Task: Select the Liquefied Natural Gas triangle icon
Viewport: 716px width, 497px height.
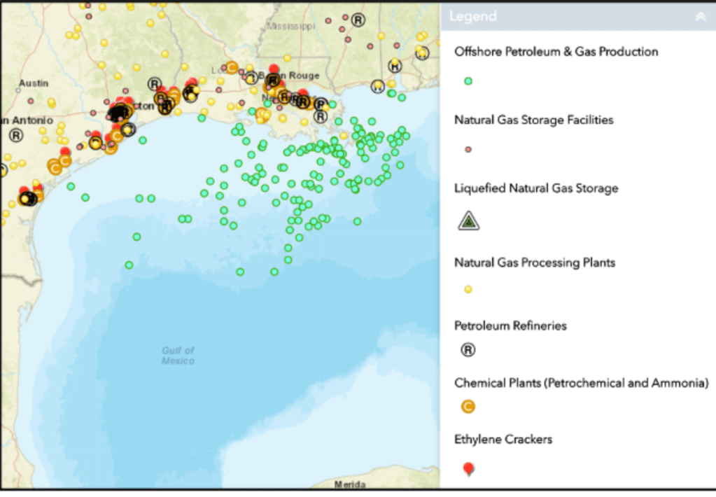Action: point(468,222)
